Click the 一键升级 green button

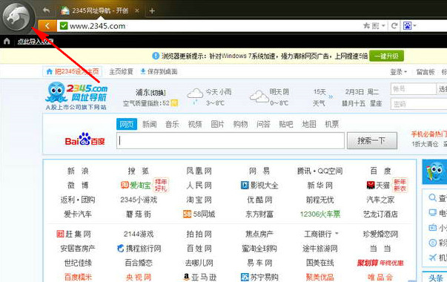(x=386, y=56)
